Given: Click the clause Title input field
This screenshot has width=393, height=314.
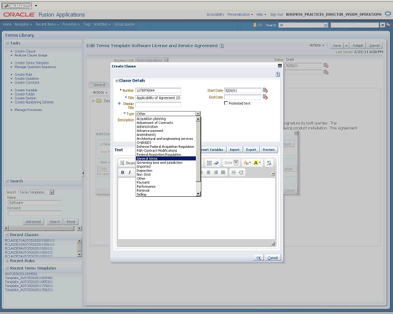Looking at the screenshot, I should point(158,98).
